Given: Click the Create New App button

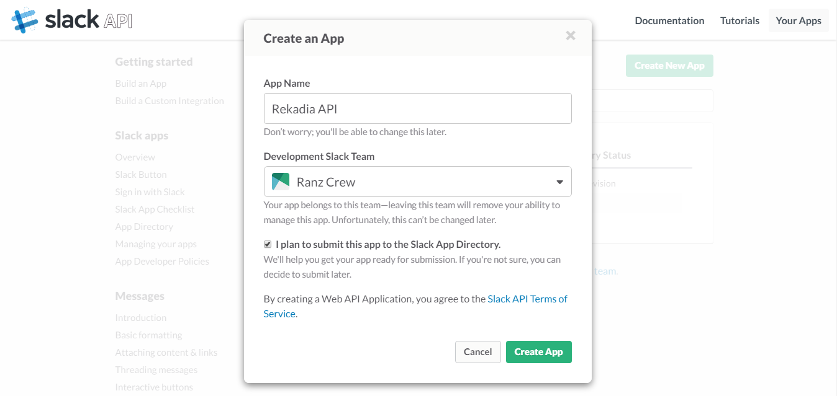Looking at the screenshot, I should click(669, 66).
